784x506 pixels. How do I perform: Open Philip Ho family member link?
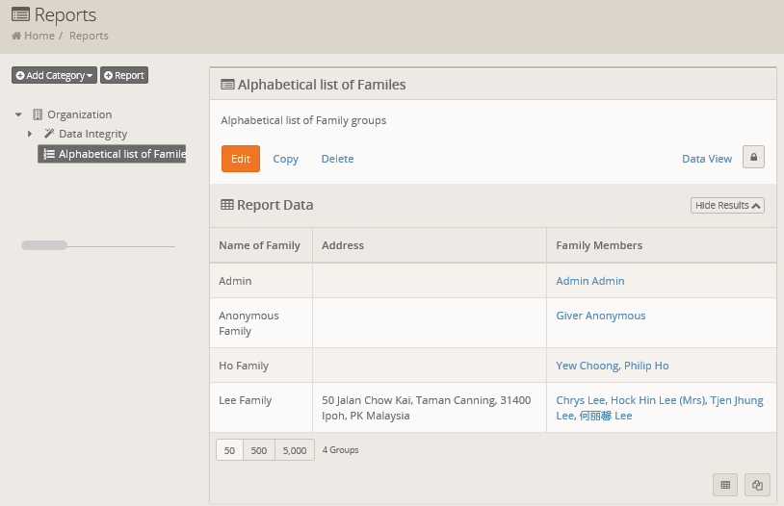pyautogui.click(x=646, y=366)
